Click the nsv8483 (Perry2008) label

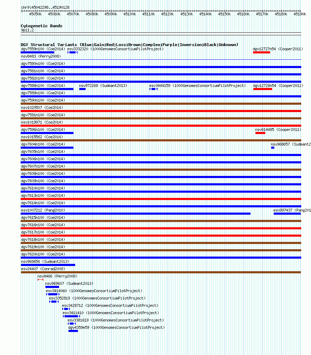(x=41, y=56)
